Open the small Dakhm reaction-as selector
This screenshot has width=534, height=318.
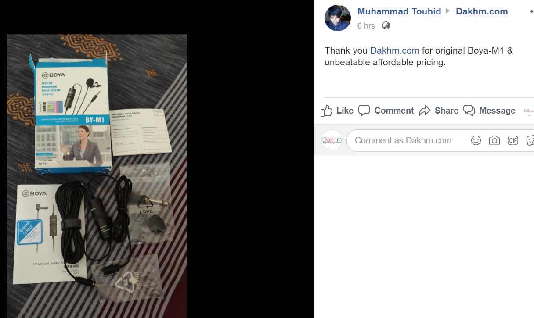point(529,111)
